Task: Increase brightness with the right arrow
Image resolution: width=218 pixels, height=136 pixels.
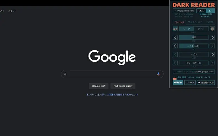Action: pos(212,37)
